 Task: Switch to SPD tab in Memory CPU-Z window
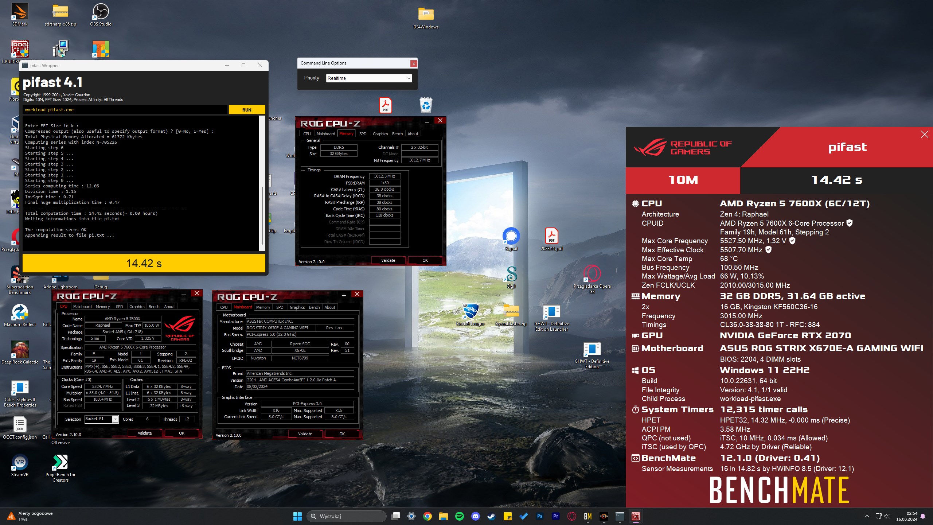point(363,134)
